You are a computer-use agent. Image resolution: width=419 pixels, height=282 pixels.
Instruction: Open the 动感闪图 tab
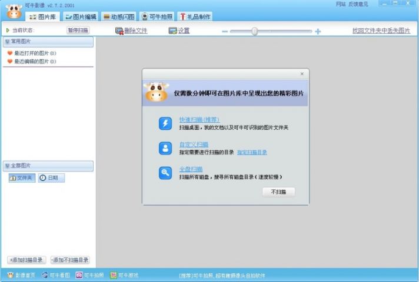[x=119, y=17]
